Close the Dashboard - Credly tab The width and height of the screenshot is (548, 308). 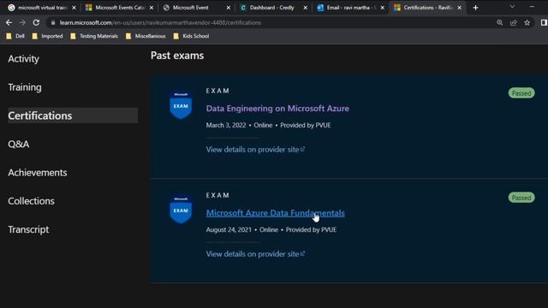point(305,8)
